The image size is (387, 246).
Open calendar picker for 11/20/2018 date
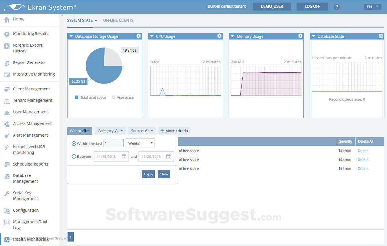pyautogui.click(x=169, y=156)
